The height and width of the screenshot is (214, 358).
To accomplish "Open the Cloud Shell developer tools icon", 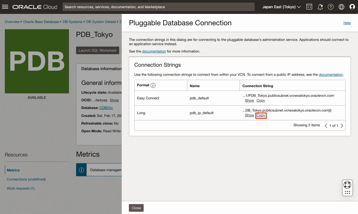I will 309,7.
